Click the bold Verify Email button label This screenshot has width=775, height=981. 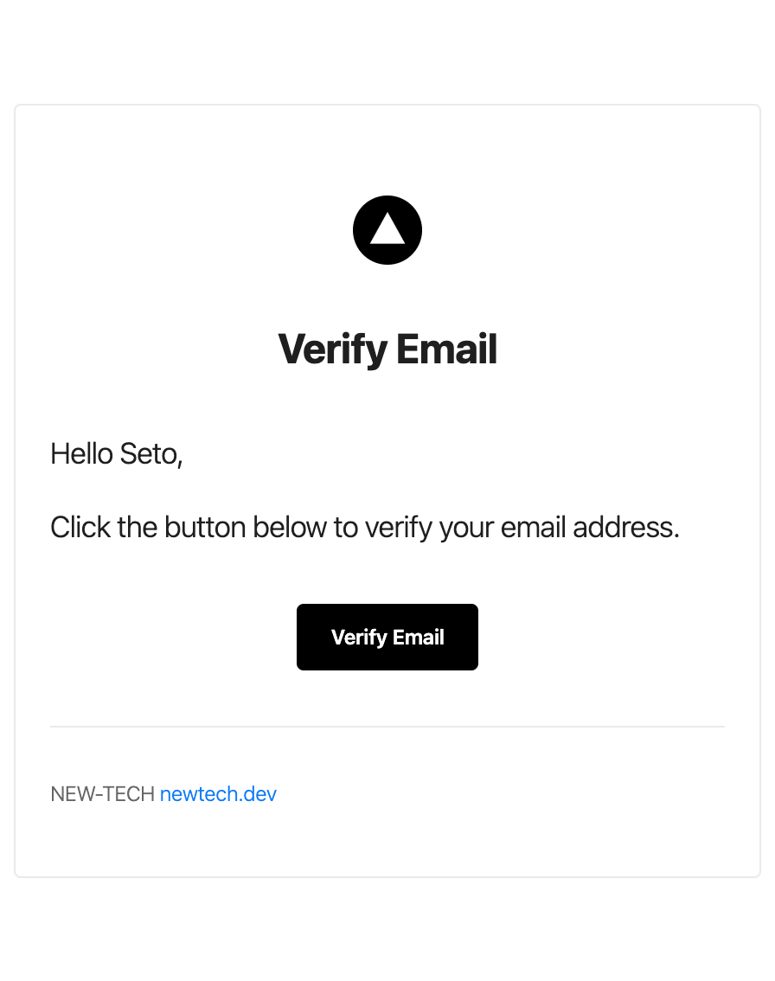point(387,637)
